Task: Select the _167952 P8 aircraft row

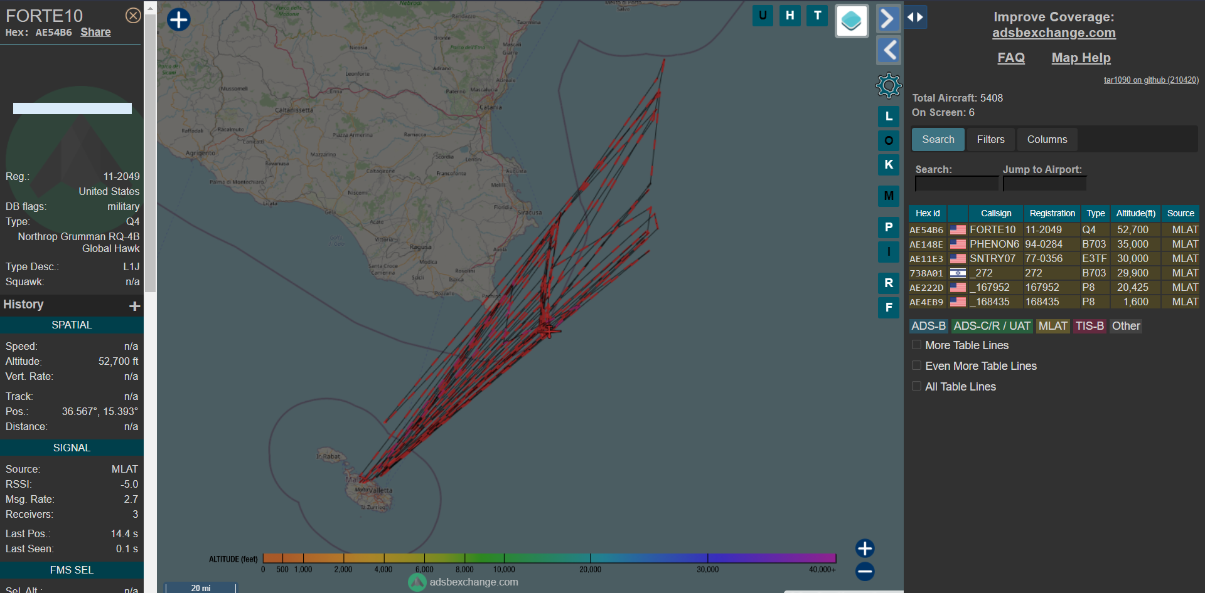Action: click(1054, 288)
